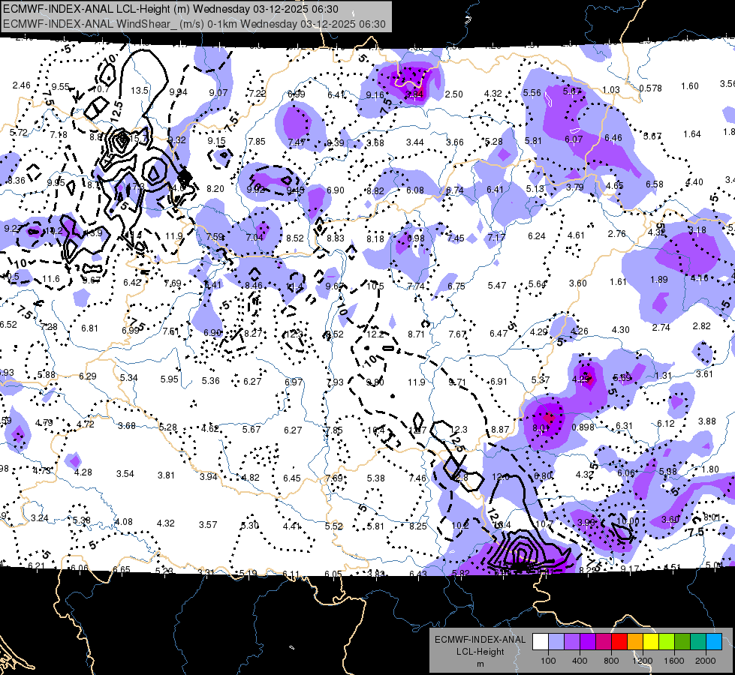Click the legend tick label 1600
Screen dimensions: 735x675
pyautogui.click(x=674, y=661)
